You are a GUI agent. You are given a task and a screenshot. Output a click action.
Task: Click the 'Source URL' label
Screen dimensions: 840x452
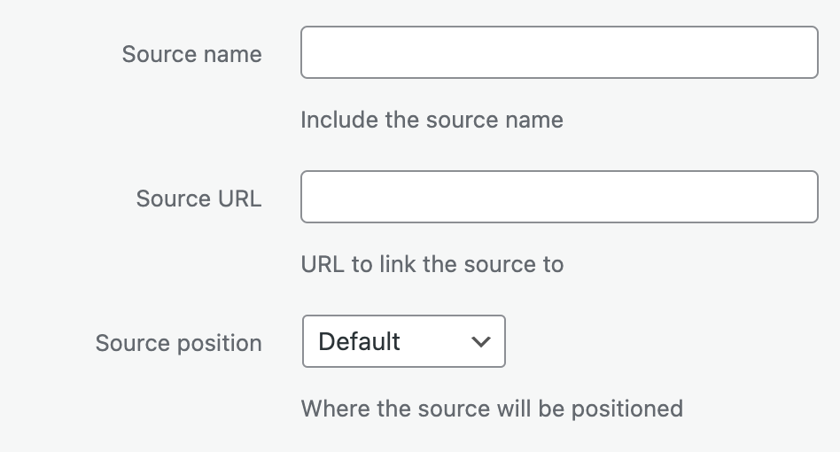(x=198, y=199)
